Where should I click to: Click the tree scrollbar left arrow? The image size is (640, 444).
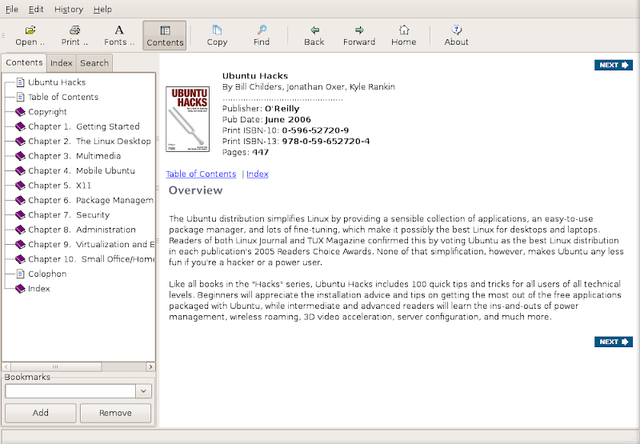[x=6, y=366]
